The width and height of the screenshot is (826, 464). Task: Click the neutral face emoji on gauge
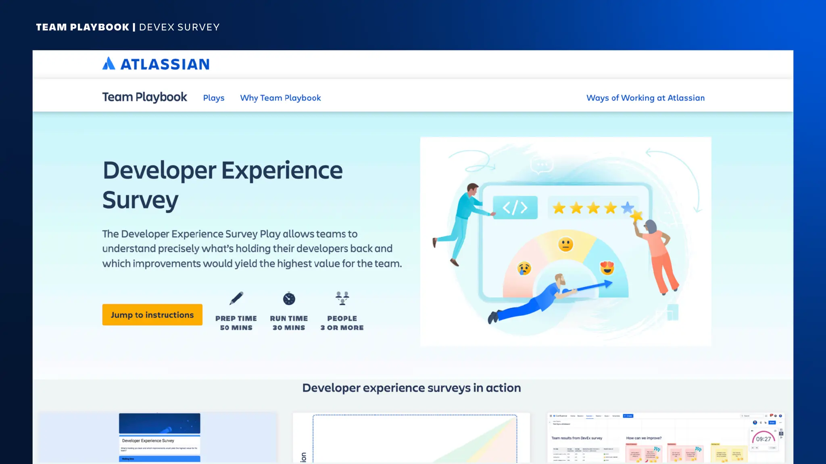(565, 244)
